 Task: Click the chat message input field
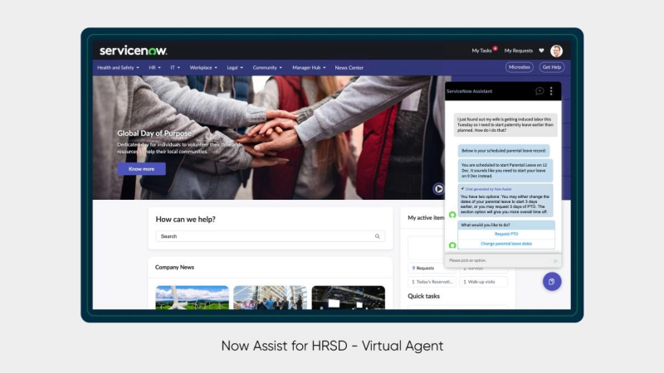pyautogui.click(x=500, y=260)
